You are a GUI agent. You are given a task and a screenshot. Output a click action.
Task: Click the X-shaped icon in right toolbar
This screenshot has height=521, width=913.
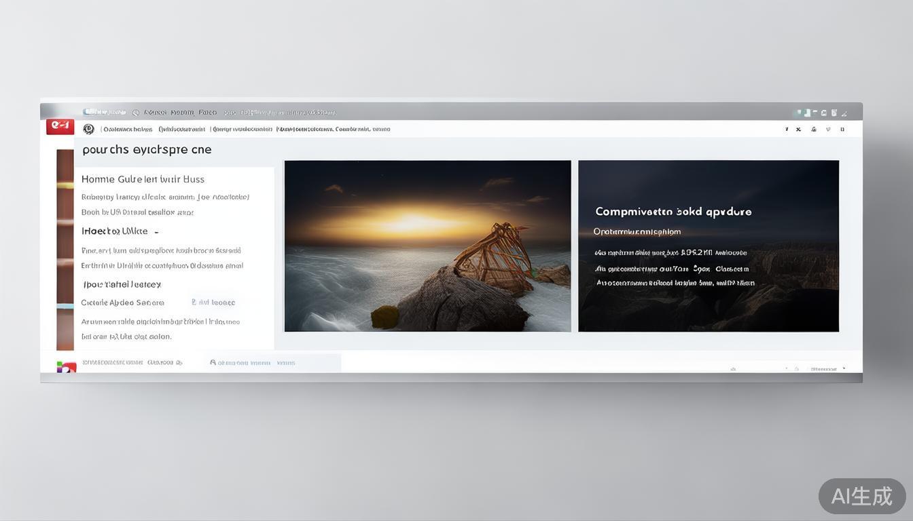[x=798, y=129]
